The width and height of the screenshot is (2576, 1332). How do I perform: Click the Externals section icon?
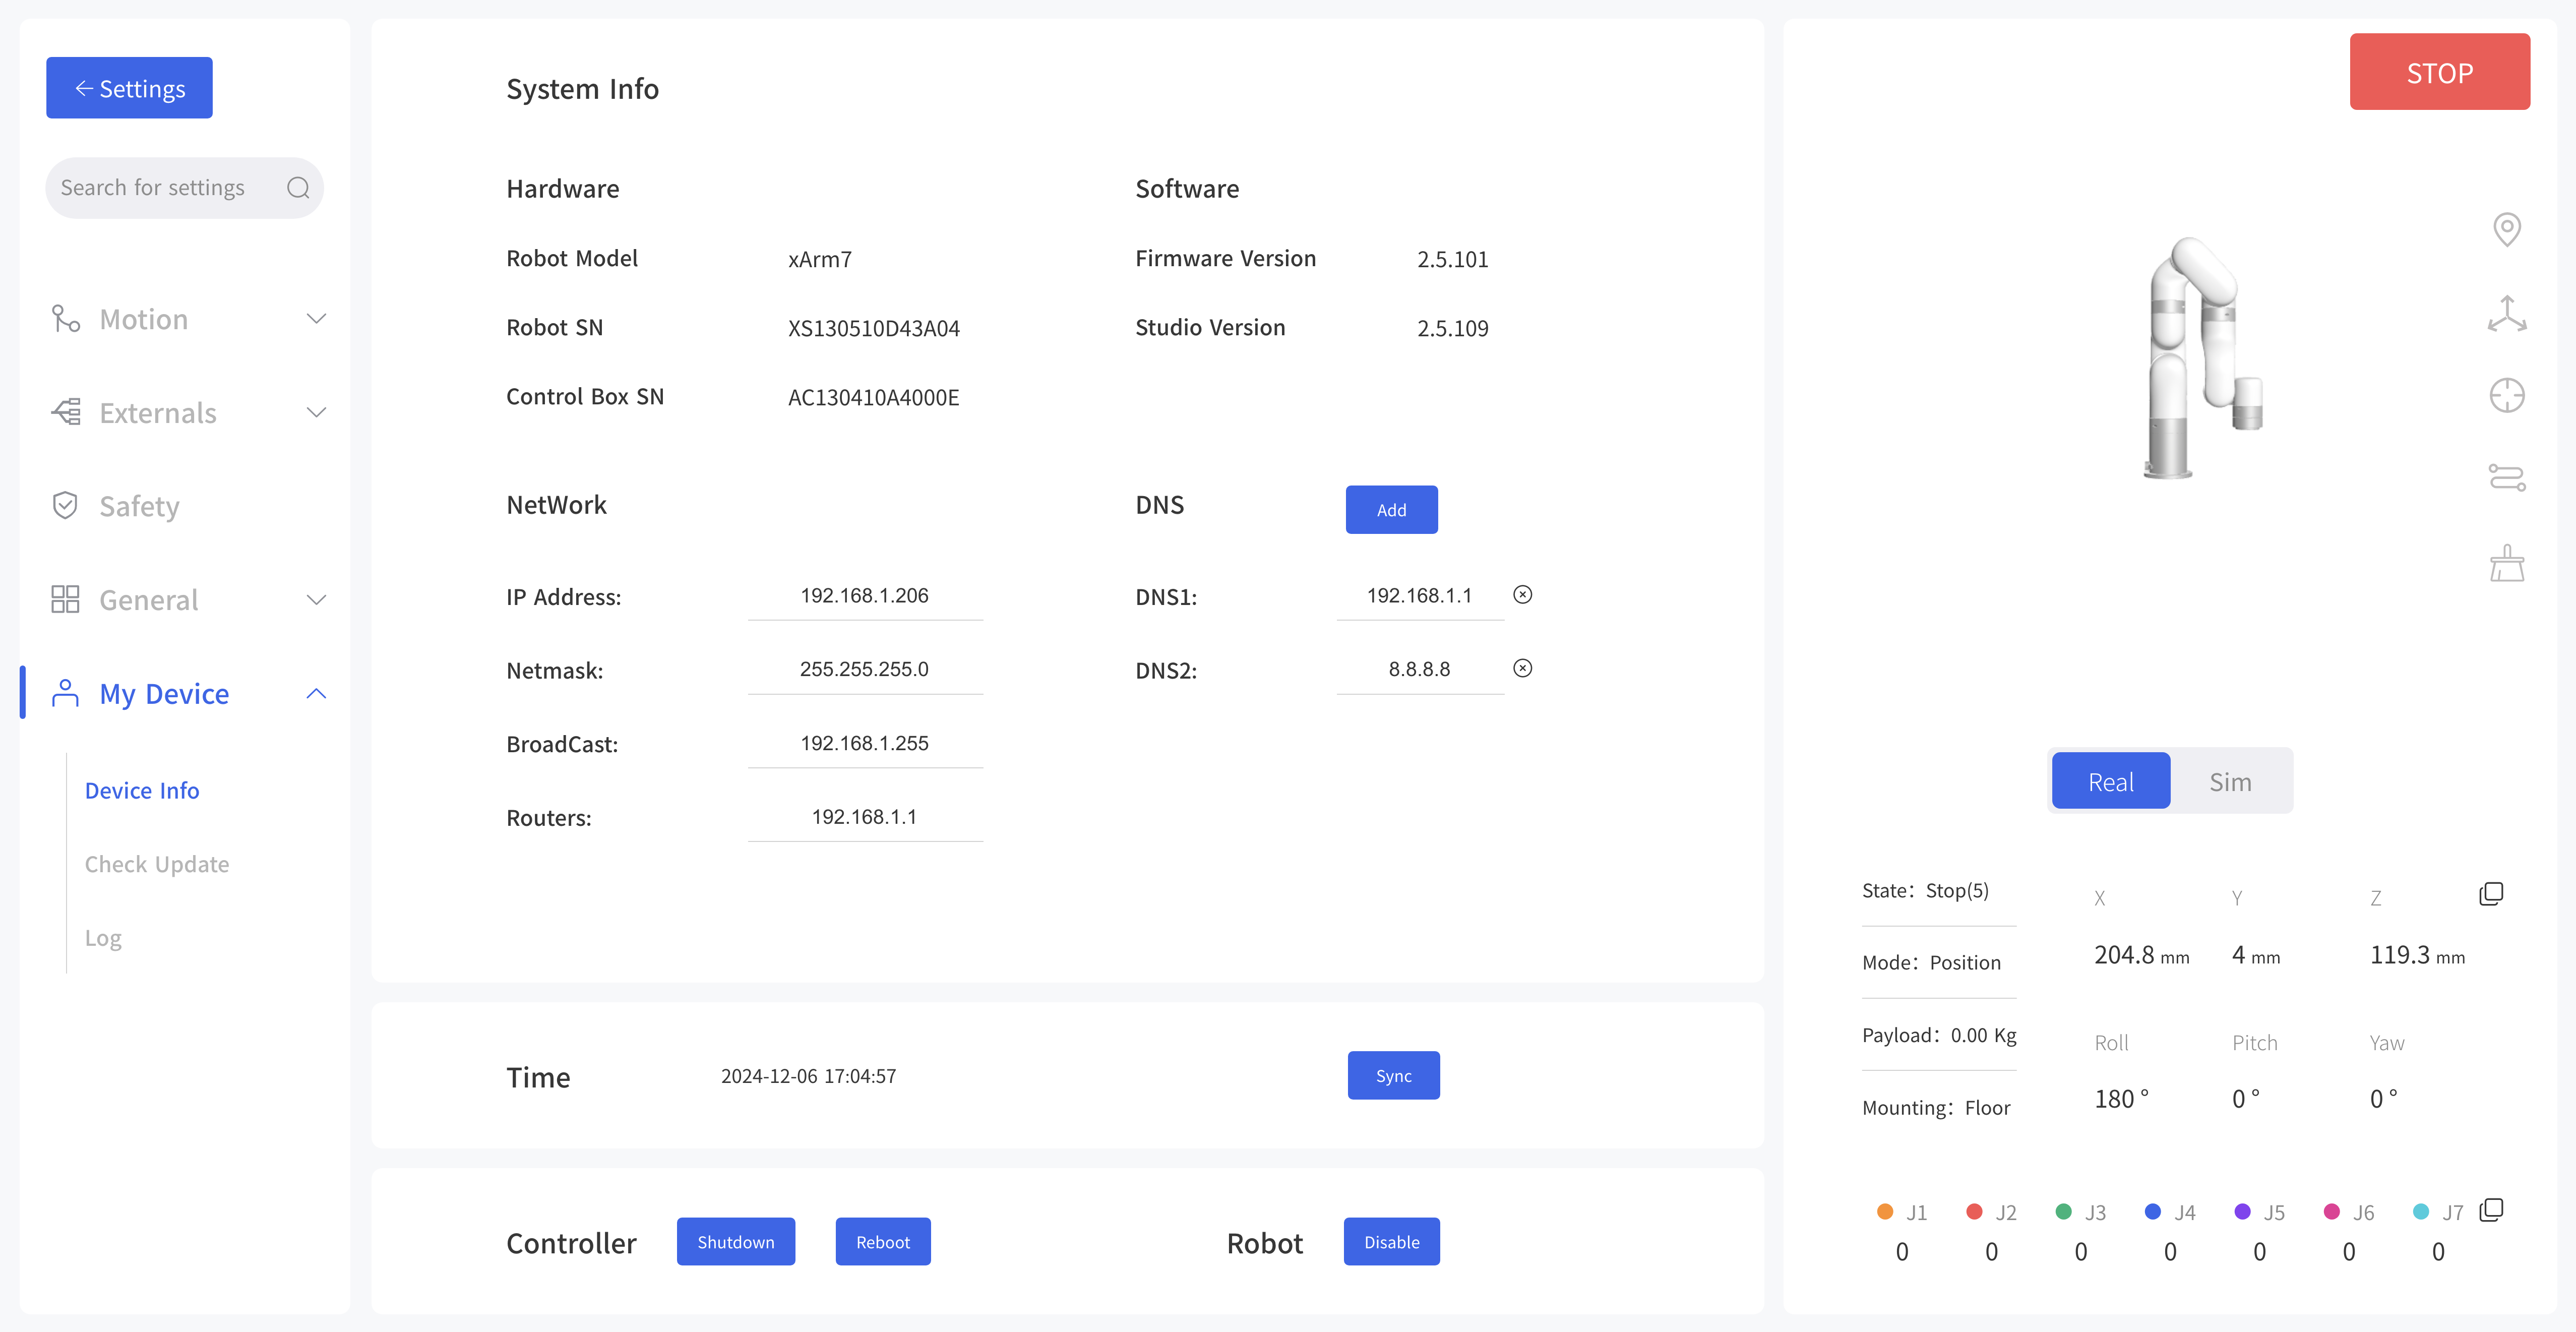click(x=66, y=412)
